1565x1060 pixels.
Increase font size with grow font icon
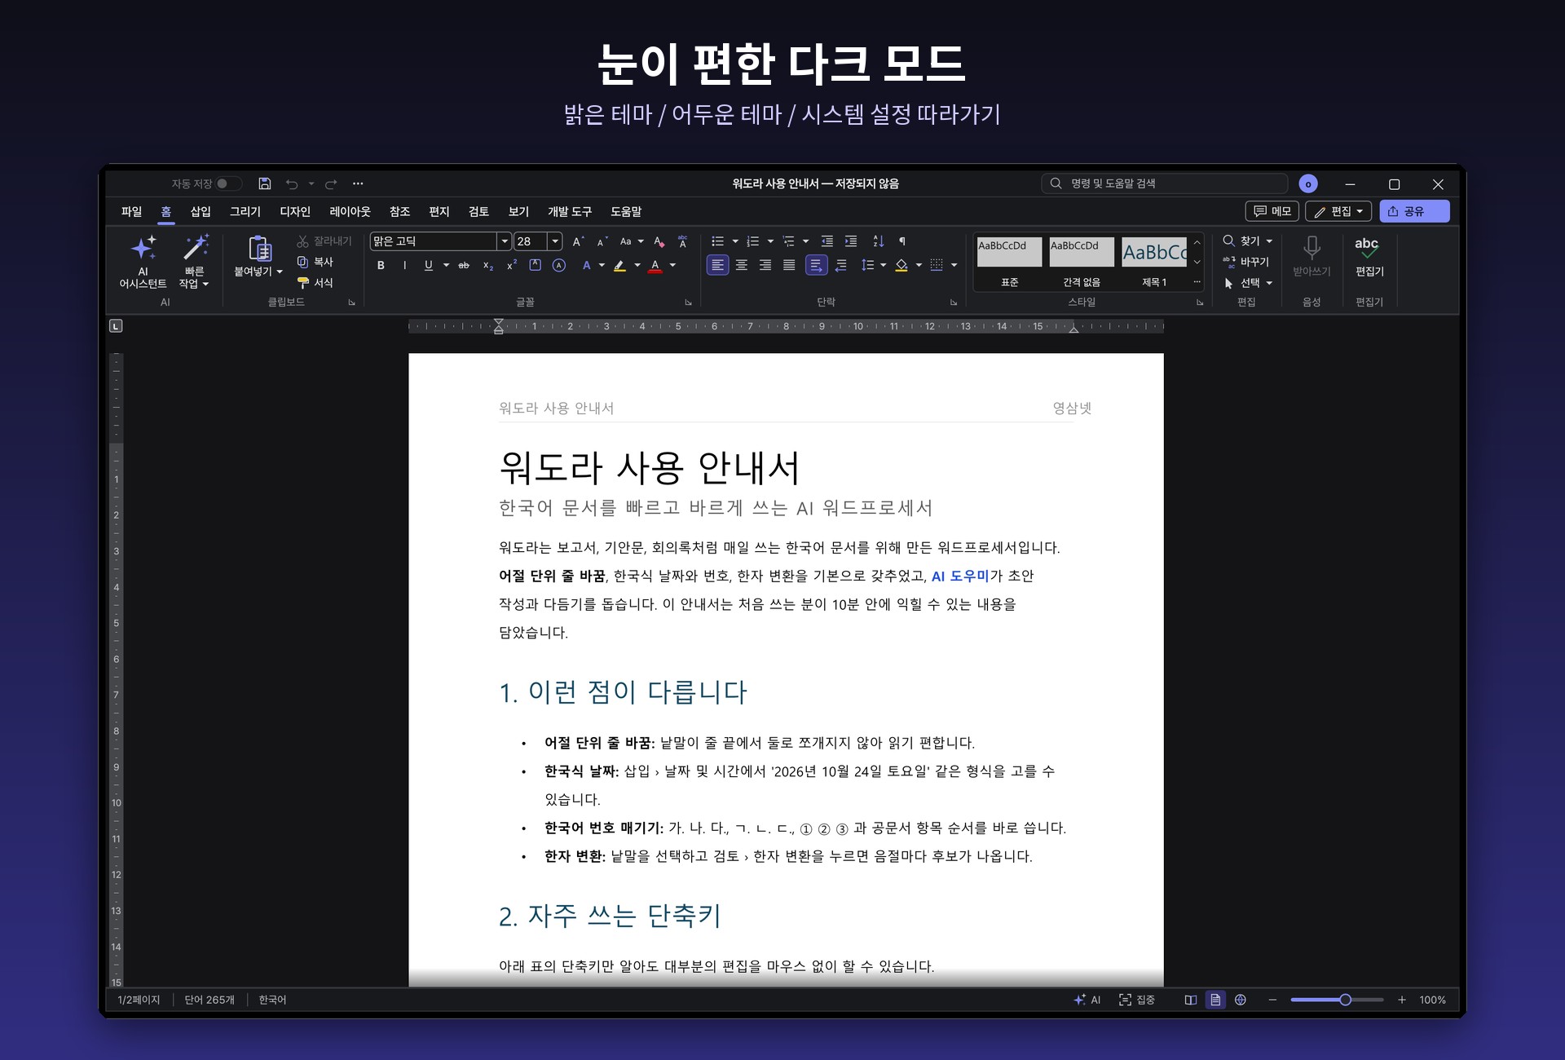[578, 241]
